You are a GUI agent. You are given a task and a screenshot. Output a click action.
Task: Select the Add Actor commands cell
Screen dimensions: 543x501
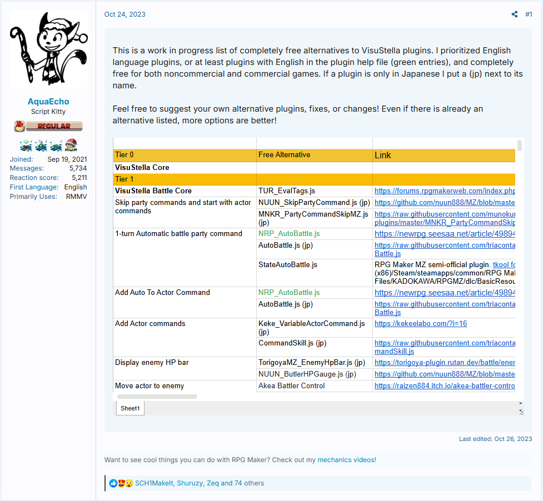[185, 337]
